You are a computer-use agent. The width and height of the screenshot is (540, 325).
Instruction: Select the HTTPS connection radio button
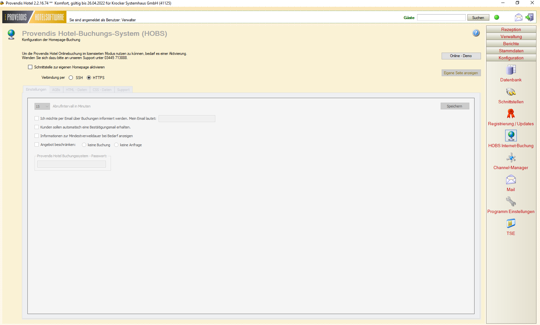click(x=89, y=78)
